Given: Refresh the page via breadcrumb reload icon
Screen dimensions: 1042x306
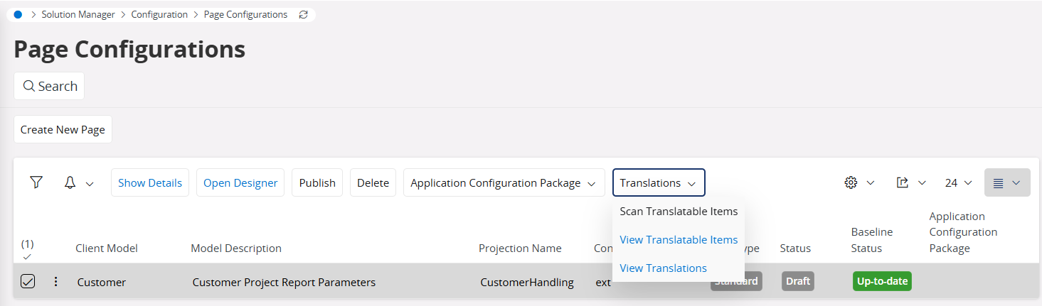Looking at the screenshot, I should [304, 14].
